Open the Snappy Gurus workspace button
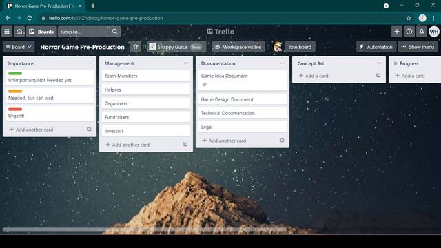 point(176,47)
